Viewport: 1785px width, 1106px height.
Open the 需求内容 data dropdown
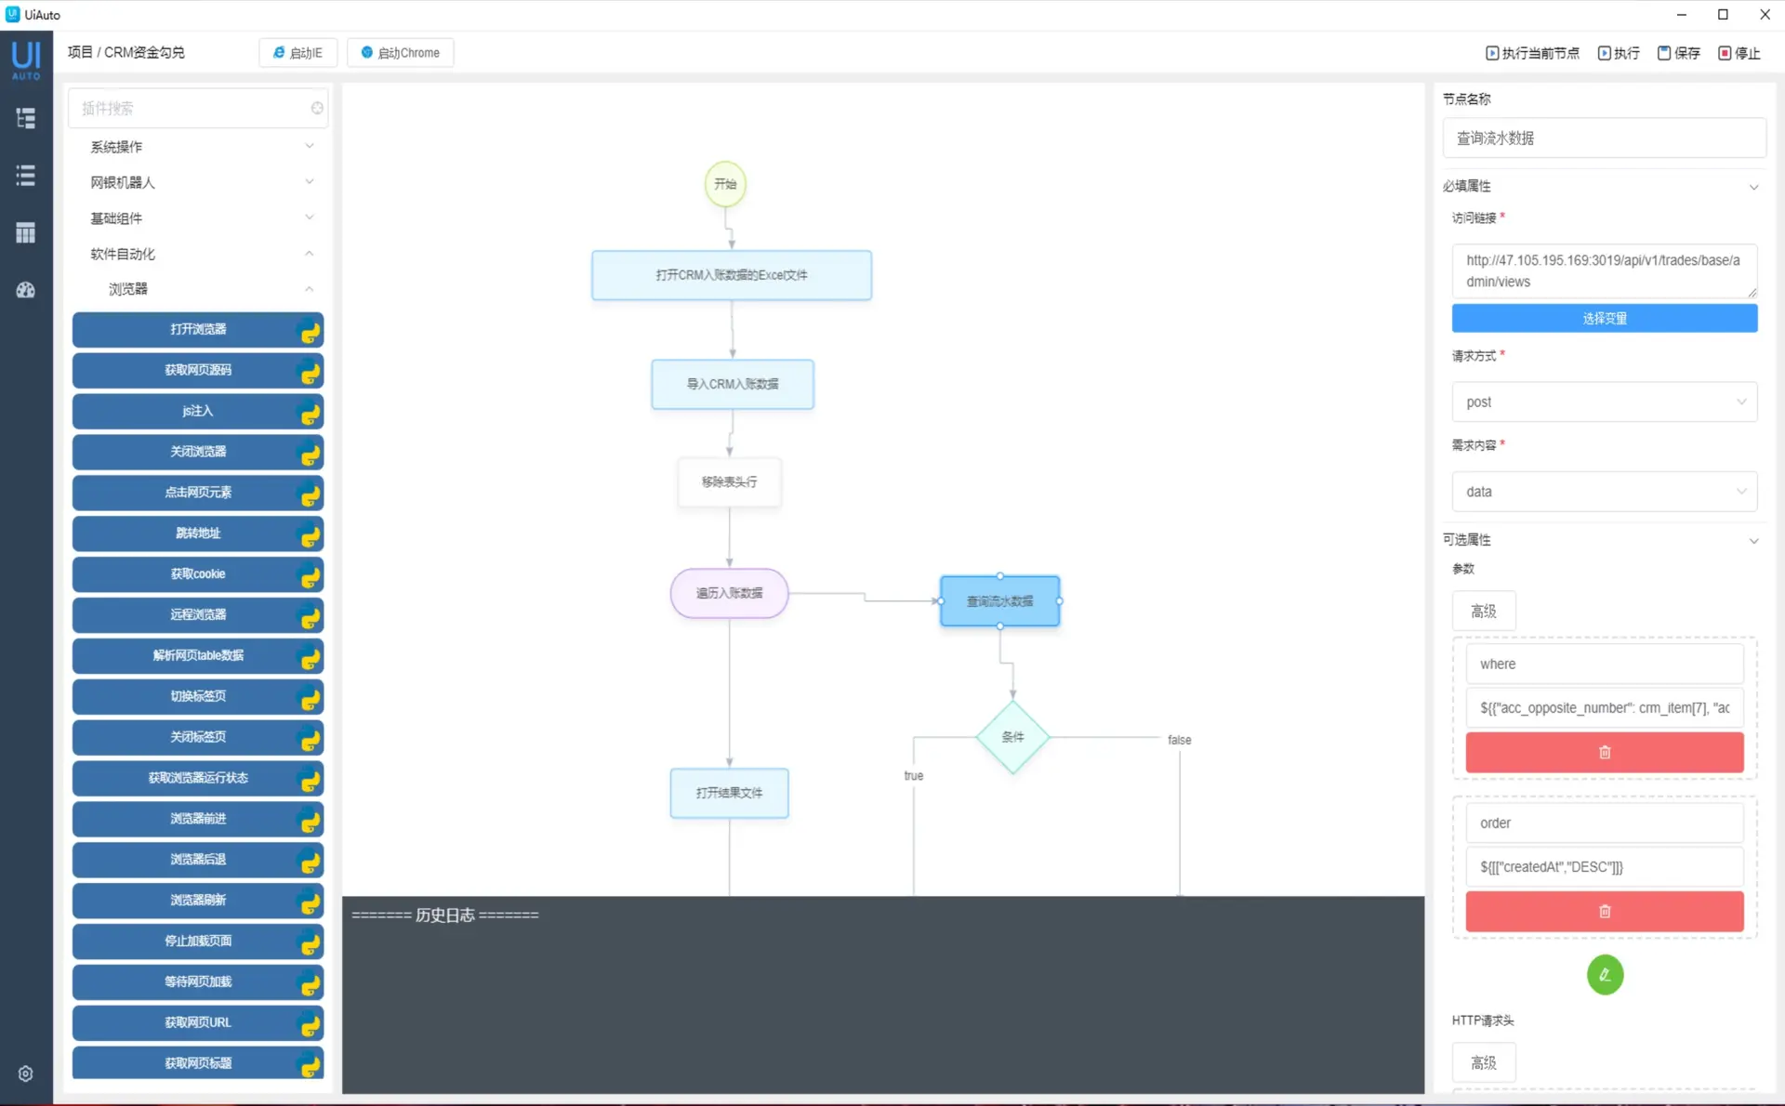[x=1604, y=491]
